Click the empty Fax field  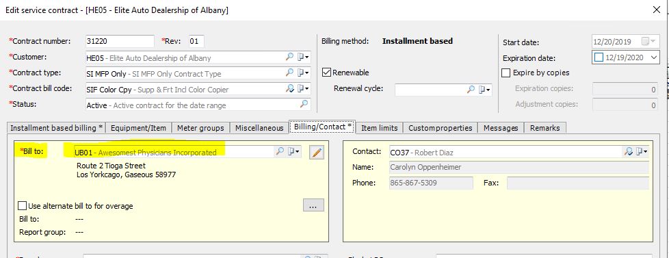click(577, 183)
